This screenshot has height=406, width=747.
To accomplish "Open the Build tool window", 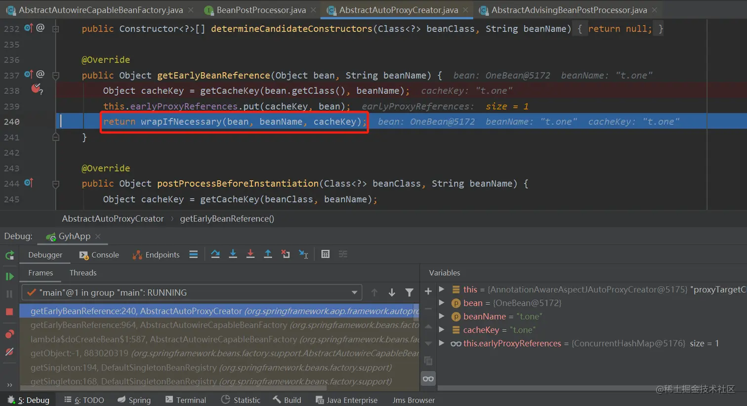I will [287, 400].
